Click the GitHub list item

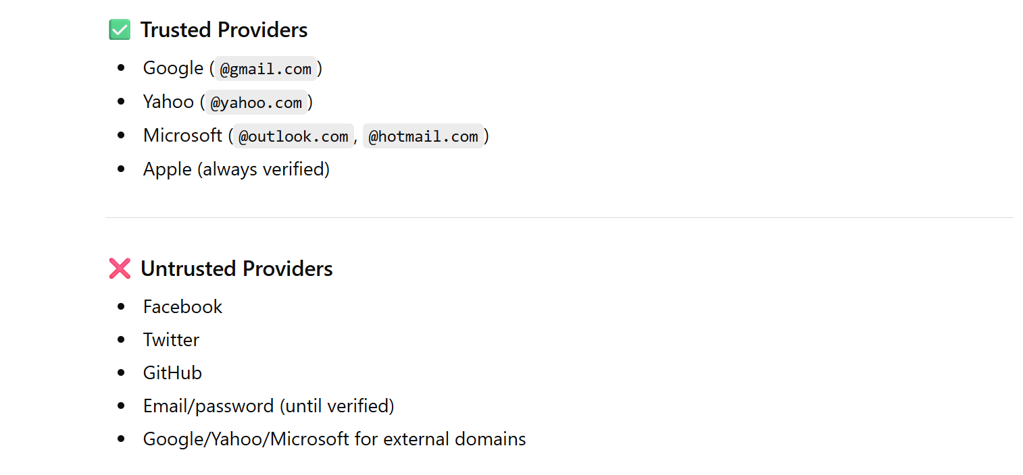coord(172,373)
